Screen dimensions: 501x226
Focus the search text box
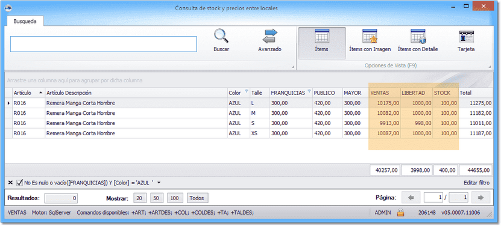point(103,44)
